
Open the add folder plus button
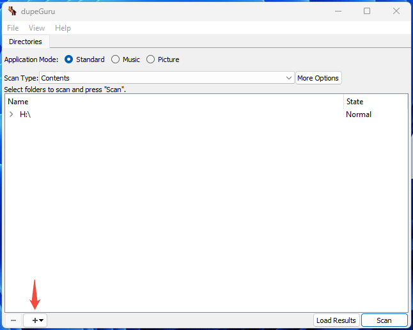[x=35, y=320]
